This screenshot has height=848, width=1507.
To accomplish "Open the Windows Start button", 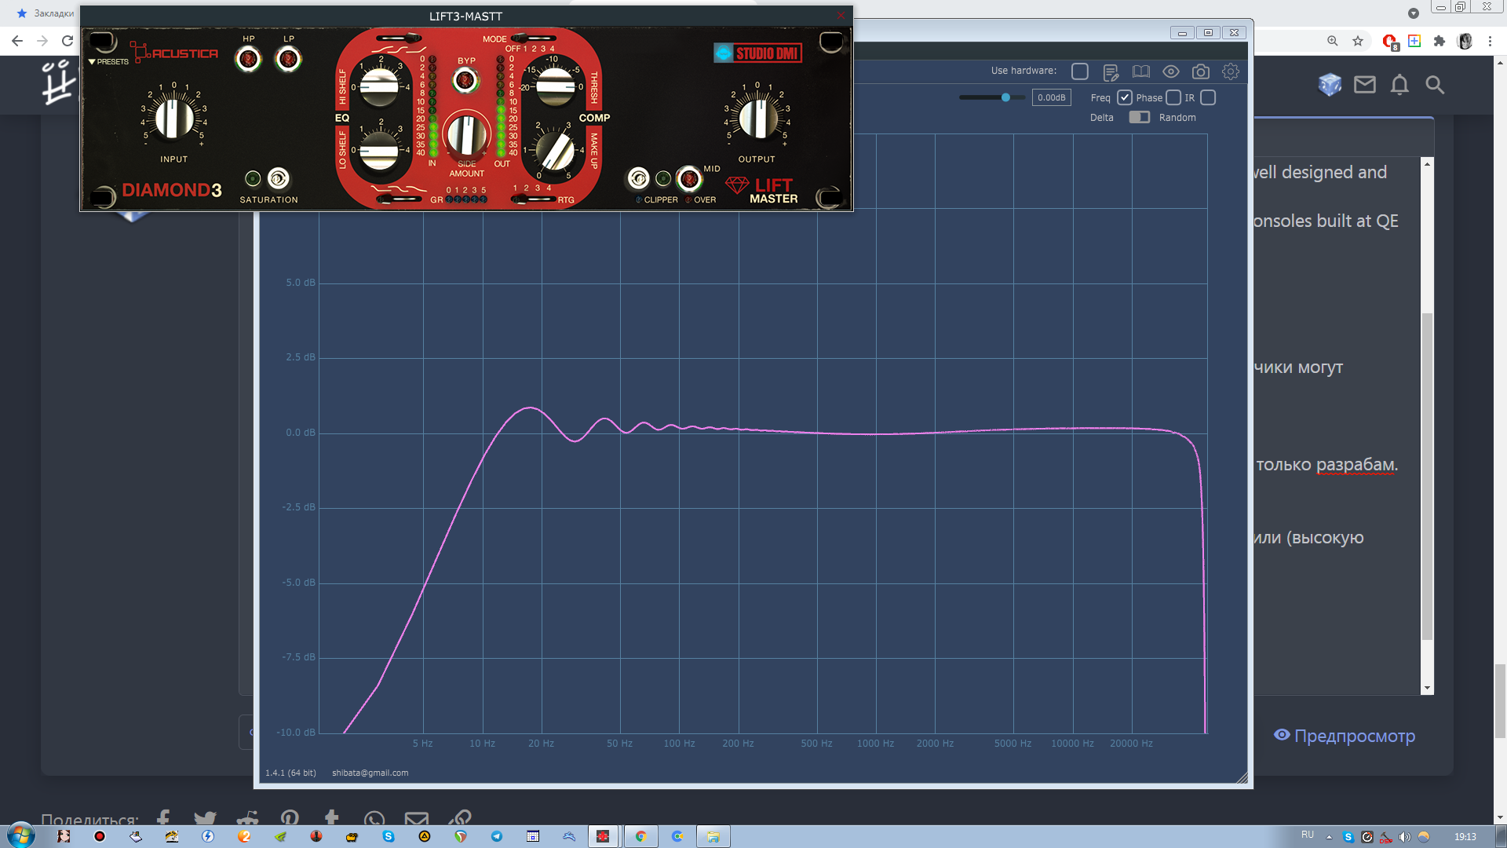I will coord(21,835).
